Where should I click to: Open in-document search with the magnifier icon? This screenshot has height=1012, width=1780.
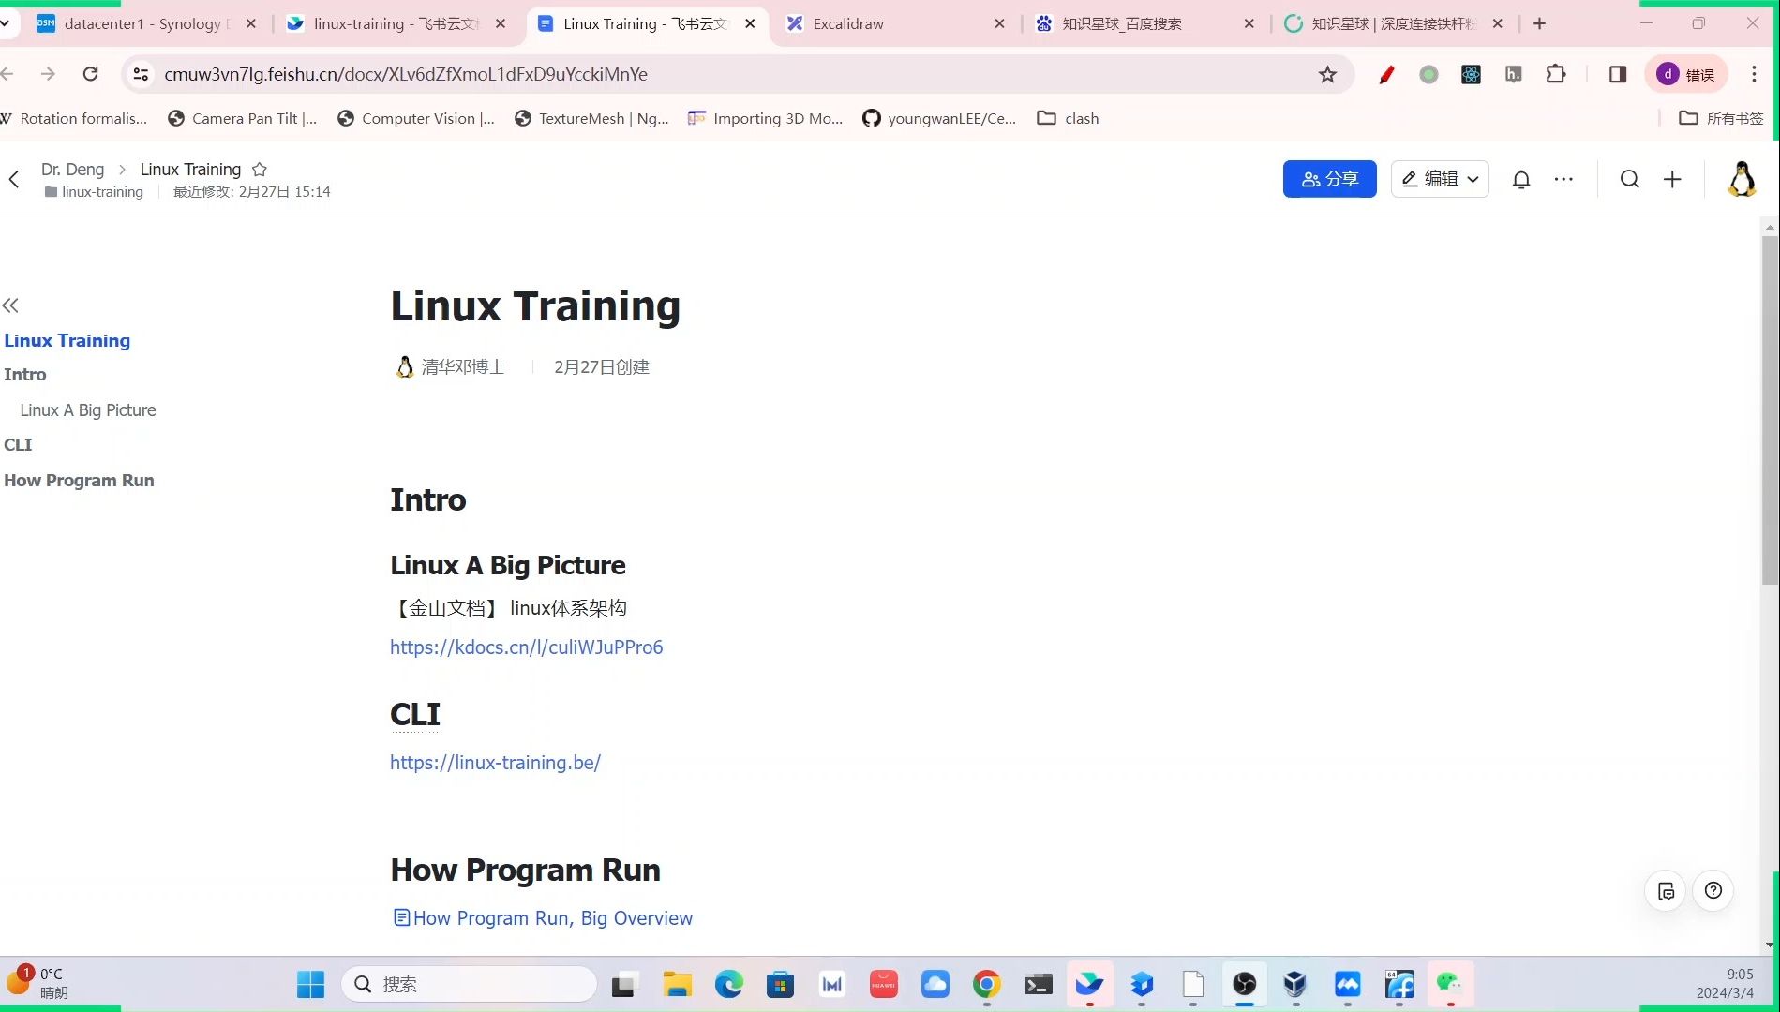pos(1629,178)
